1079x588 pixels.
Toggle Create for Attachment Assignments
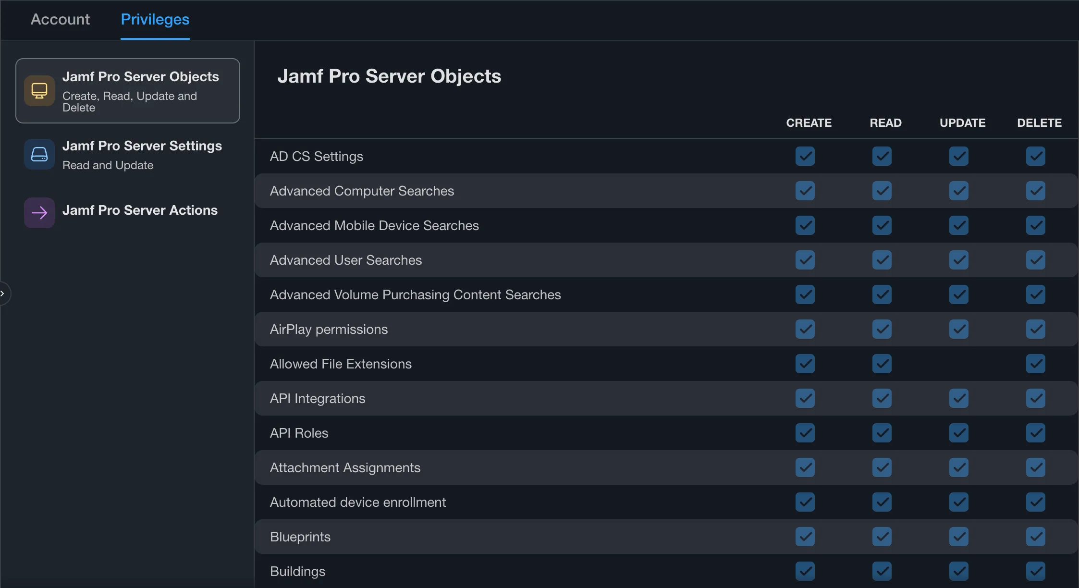pos(805,467)
